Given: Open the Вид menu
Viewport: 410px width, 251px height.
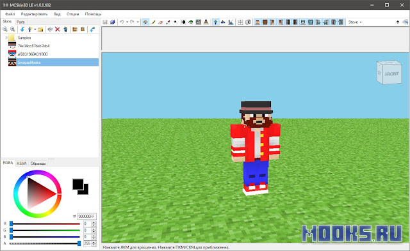Looking at the screenshot, I should point(57,14).
